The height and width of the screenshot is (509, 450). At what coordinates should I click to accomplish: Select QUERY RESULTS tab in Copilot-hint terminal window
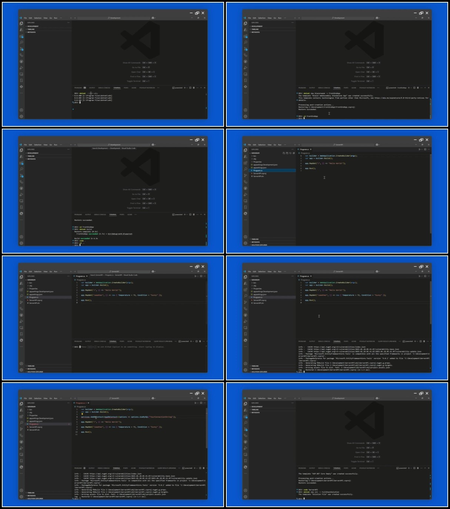pyautogui.click(x=163, y=341)
